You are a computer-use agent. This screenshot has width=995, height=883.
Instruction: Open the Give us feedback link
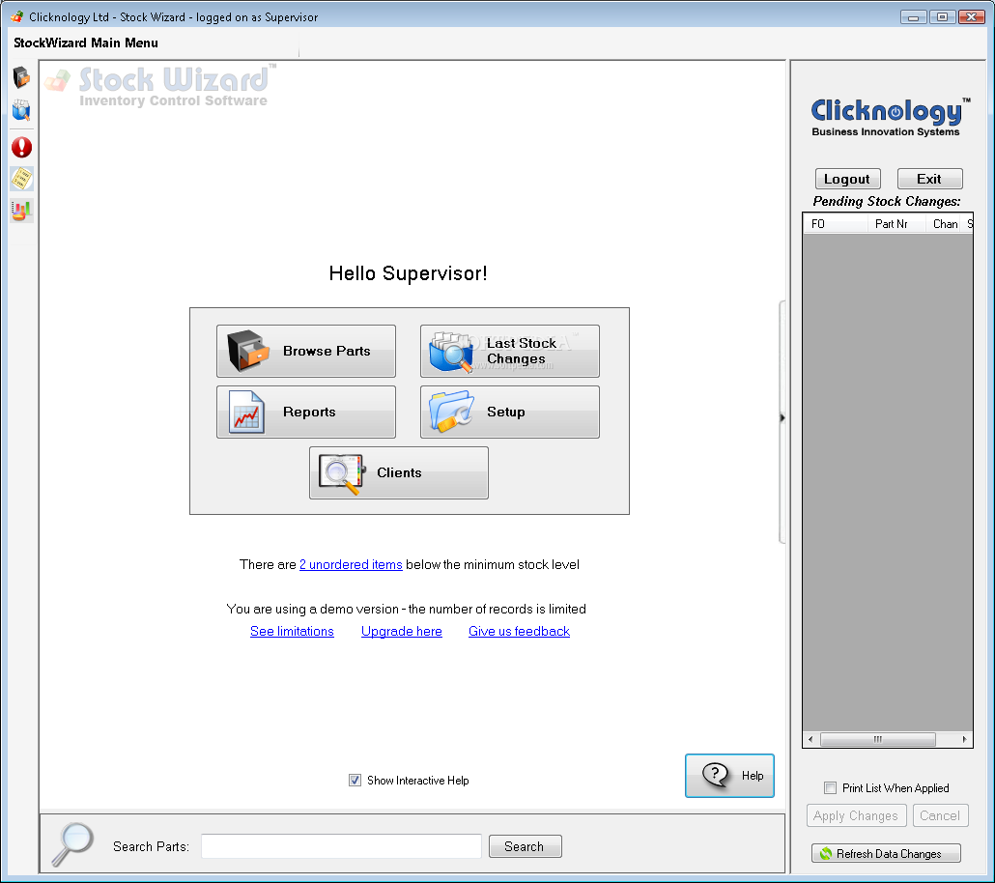point(519,631)
